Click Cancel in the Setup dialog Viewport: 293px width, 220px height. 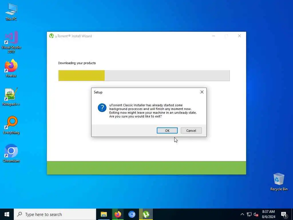[191, 131]
